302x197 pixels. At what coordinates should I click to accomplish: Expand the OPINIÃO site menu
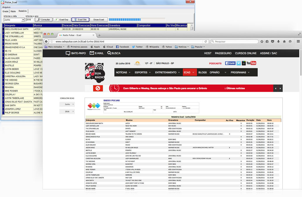point(218,72)
